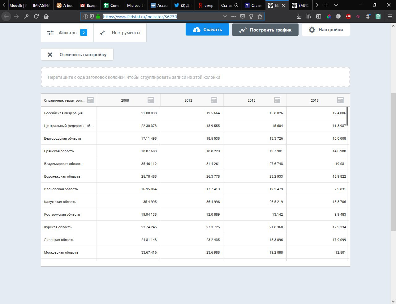The height and width of the screenshot is (304, 396).
Task: Select the Костромская область row label
Action: pyautogui.click(x=62, y=214)
